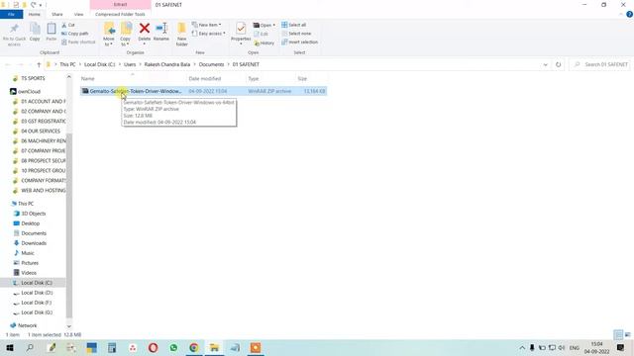Screen dimensions: 634x356
Task: Click Invert selection in ribbon
Action: [x=299, y=42]
